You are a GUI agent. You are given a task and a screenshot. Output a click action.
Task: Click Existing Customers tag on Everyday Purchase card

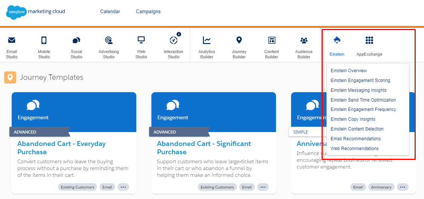(78, 187)
